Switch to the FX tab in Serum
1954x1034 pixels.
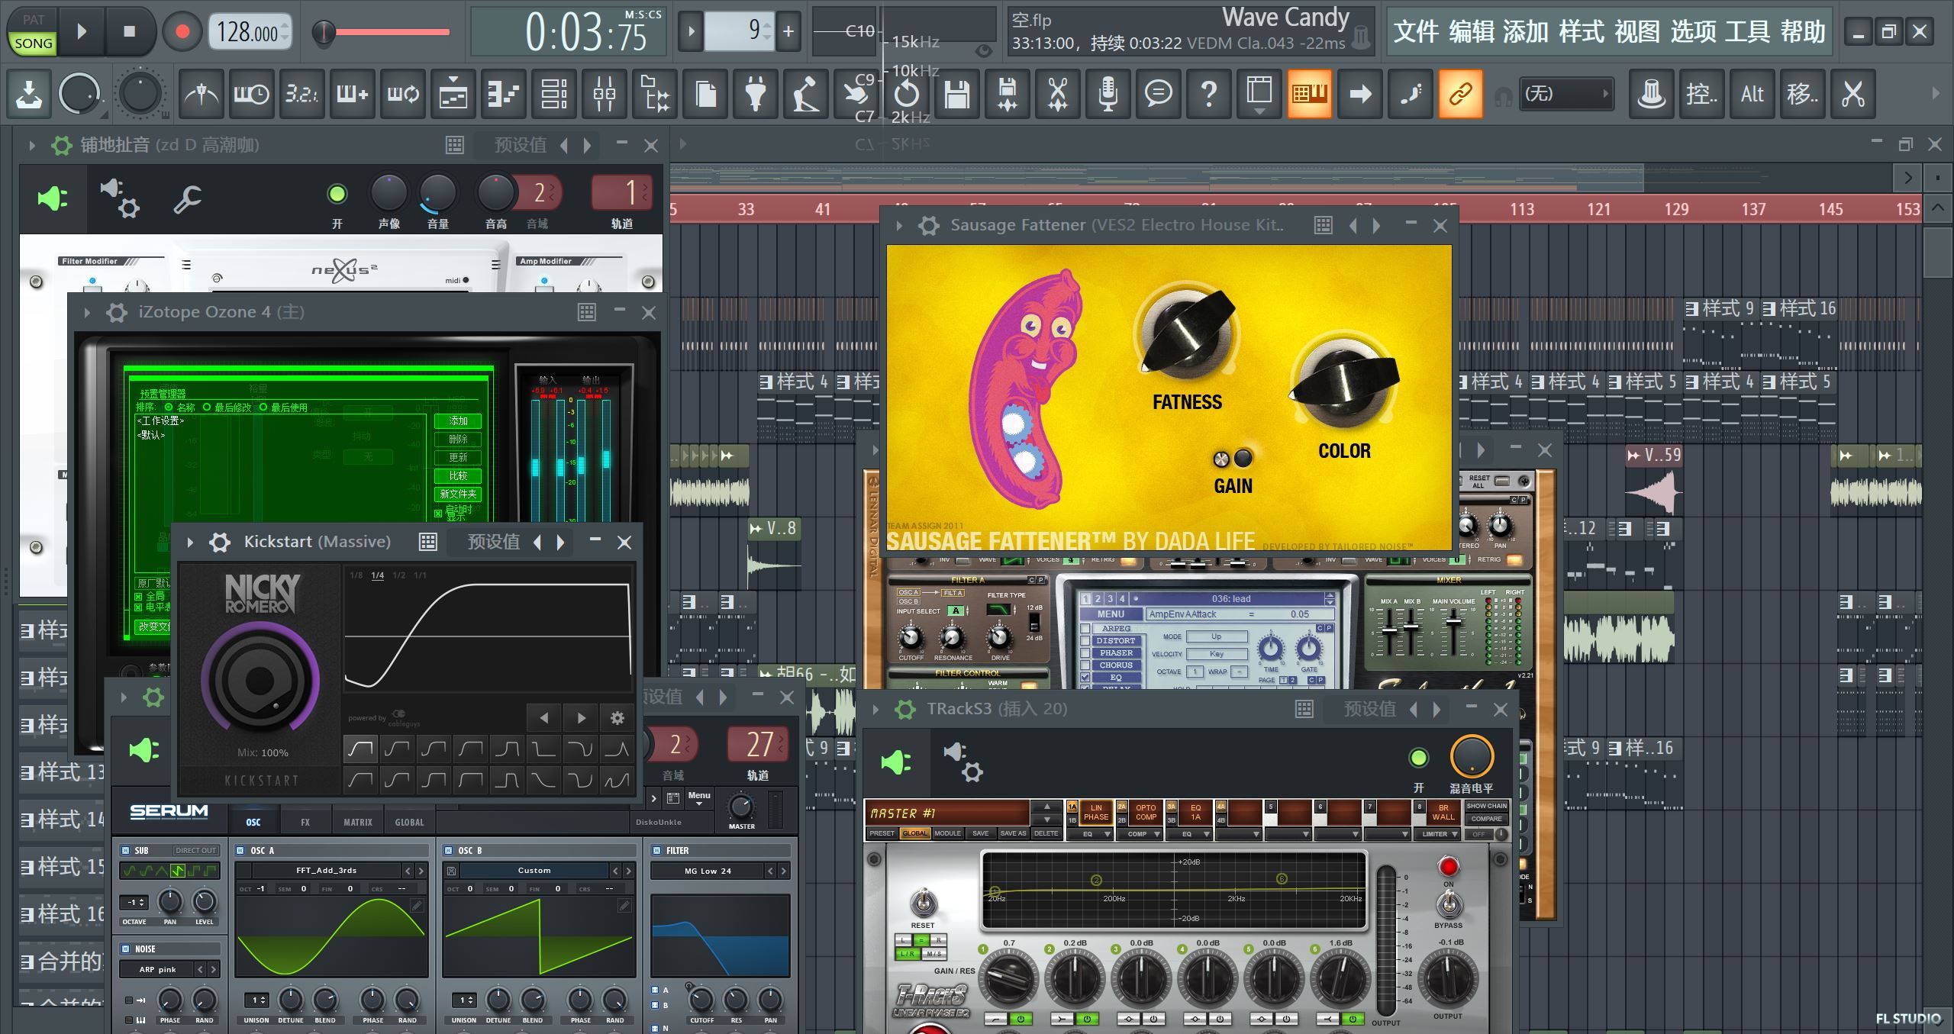tap(305, 822)
